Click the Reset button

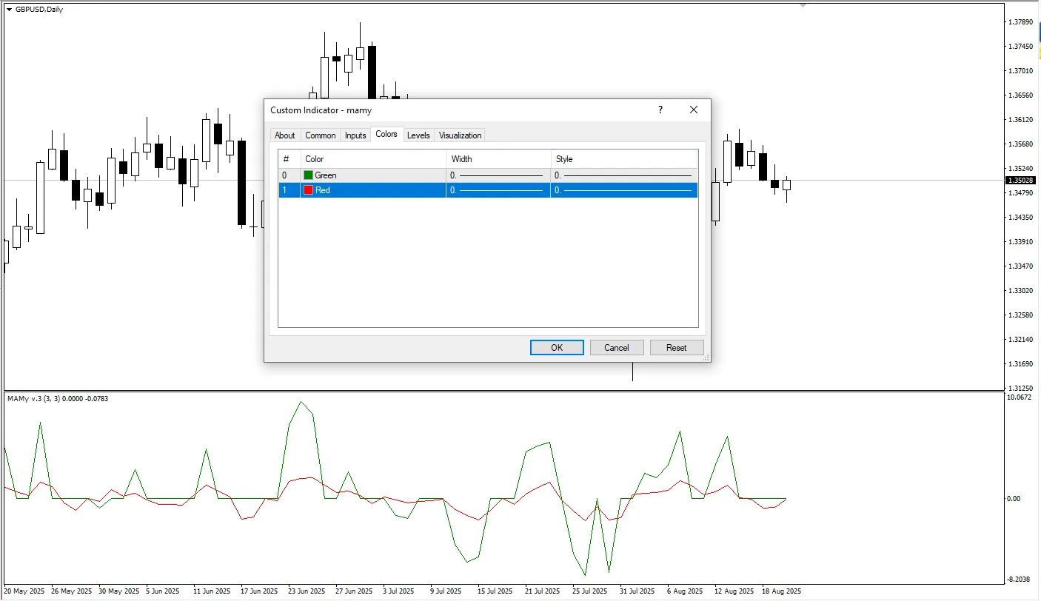(676, 348)
